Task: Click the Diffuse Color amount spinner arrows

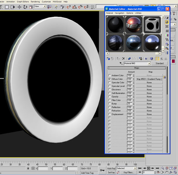Action: coord(133,79)
